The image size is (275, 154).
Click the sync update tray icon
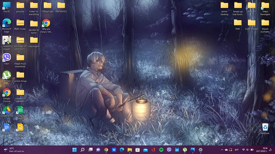231,150
